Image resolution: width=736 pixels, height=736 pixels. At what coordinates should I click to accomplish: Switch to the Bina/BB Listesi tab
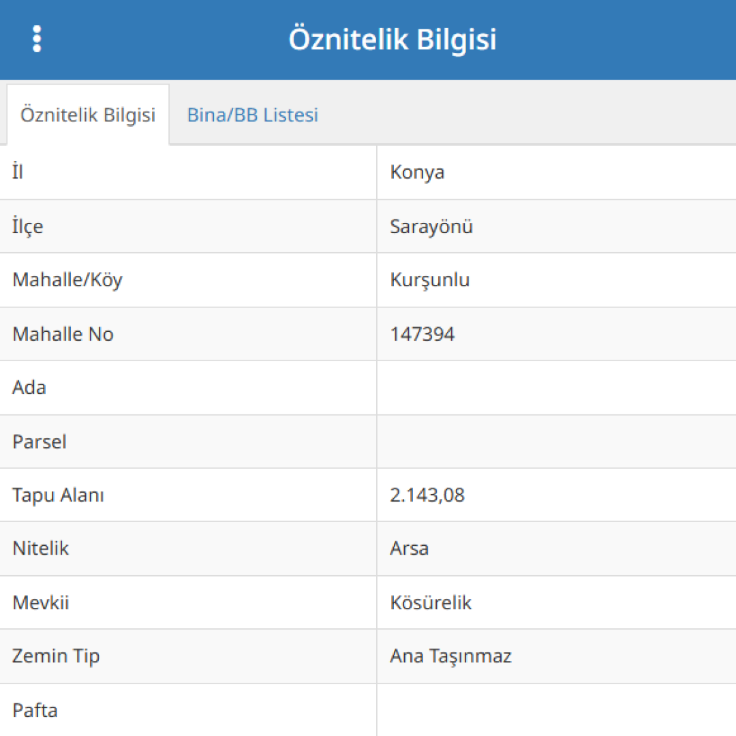tap(253, 115)
